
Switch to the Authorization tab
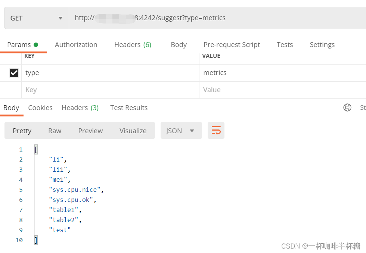click(76, 45)
